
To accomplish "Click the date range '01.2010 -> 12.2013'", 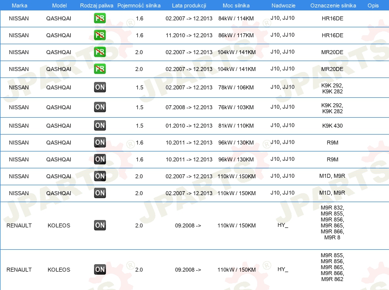I will [x=189, y=126].
